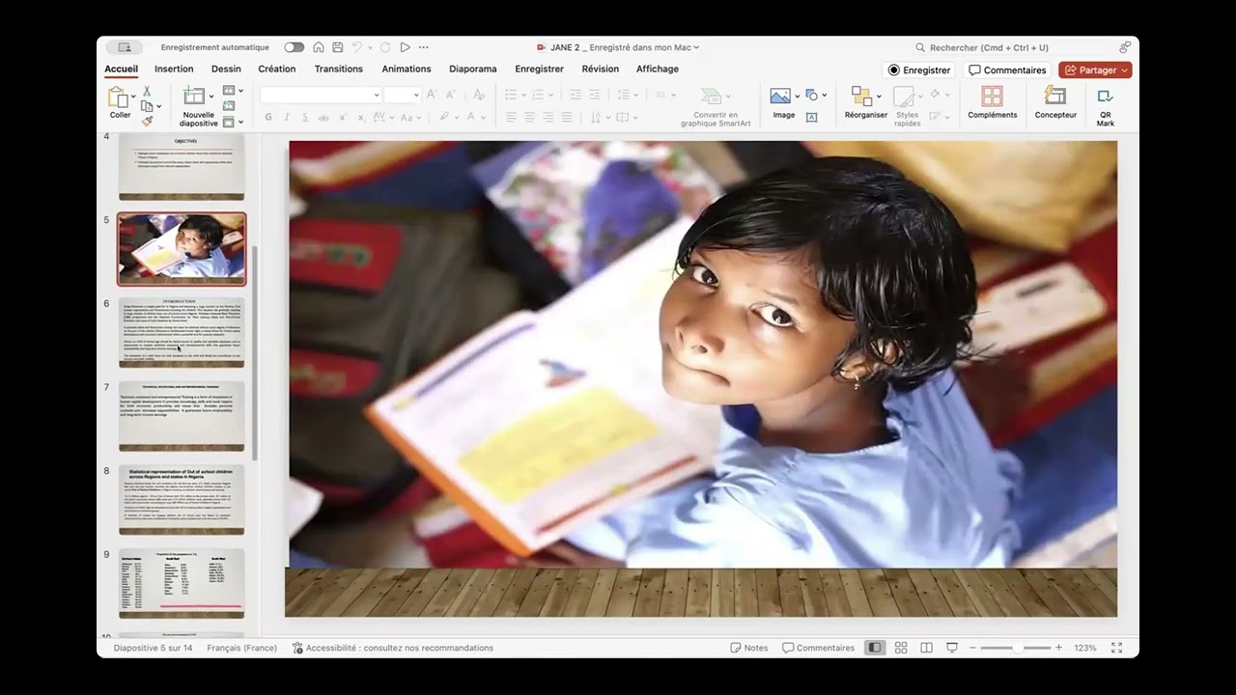Click the collaboration people icon top right
Image resolution: width=1236 pixels, height=695 pixels.
1125,47
